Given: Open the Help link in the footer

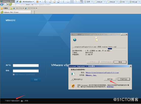Looking at the screenshot, I should [x=26, y=101].
